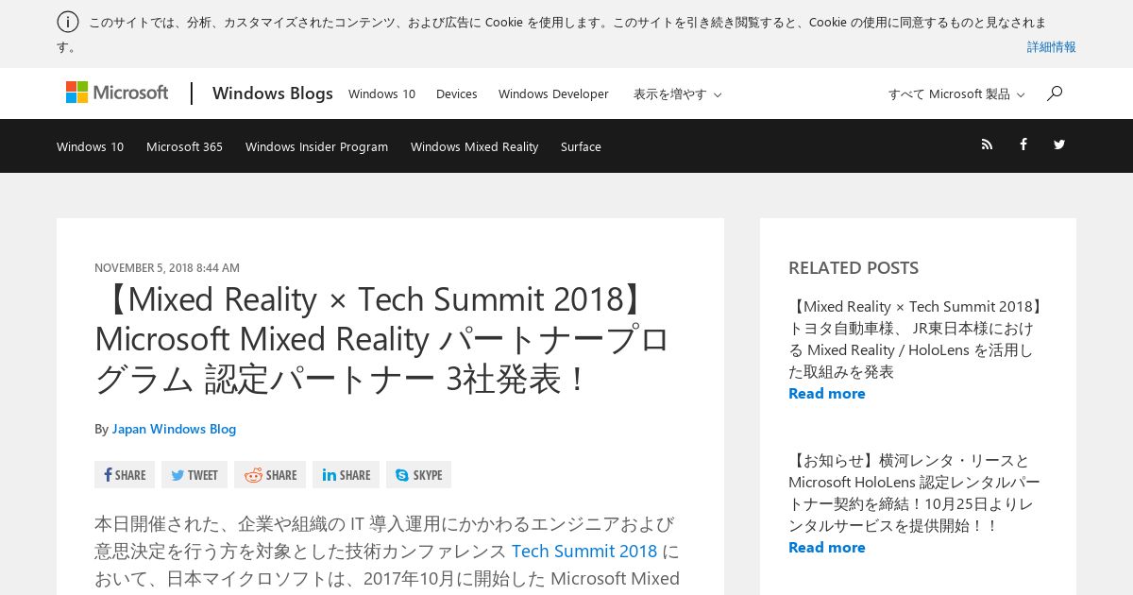
Task: Open Windows Developer in the top navigation
Action: click(553, 94)
